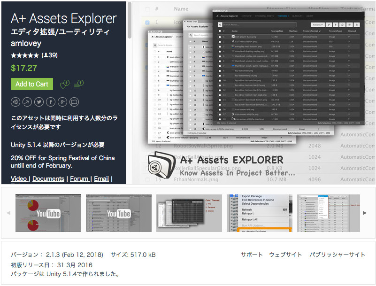
Task: Click the description panel vertical scrollbar
Action: (x=130, y=20)
